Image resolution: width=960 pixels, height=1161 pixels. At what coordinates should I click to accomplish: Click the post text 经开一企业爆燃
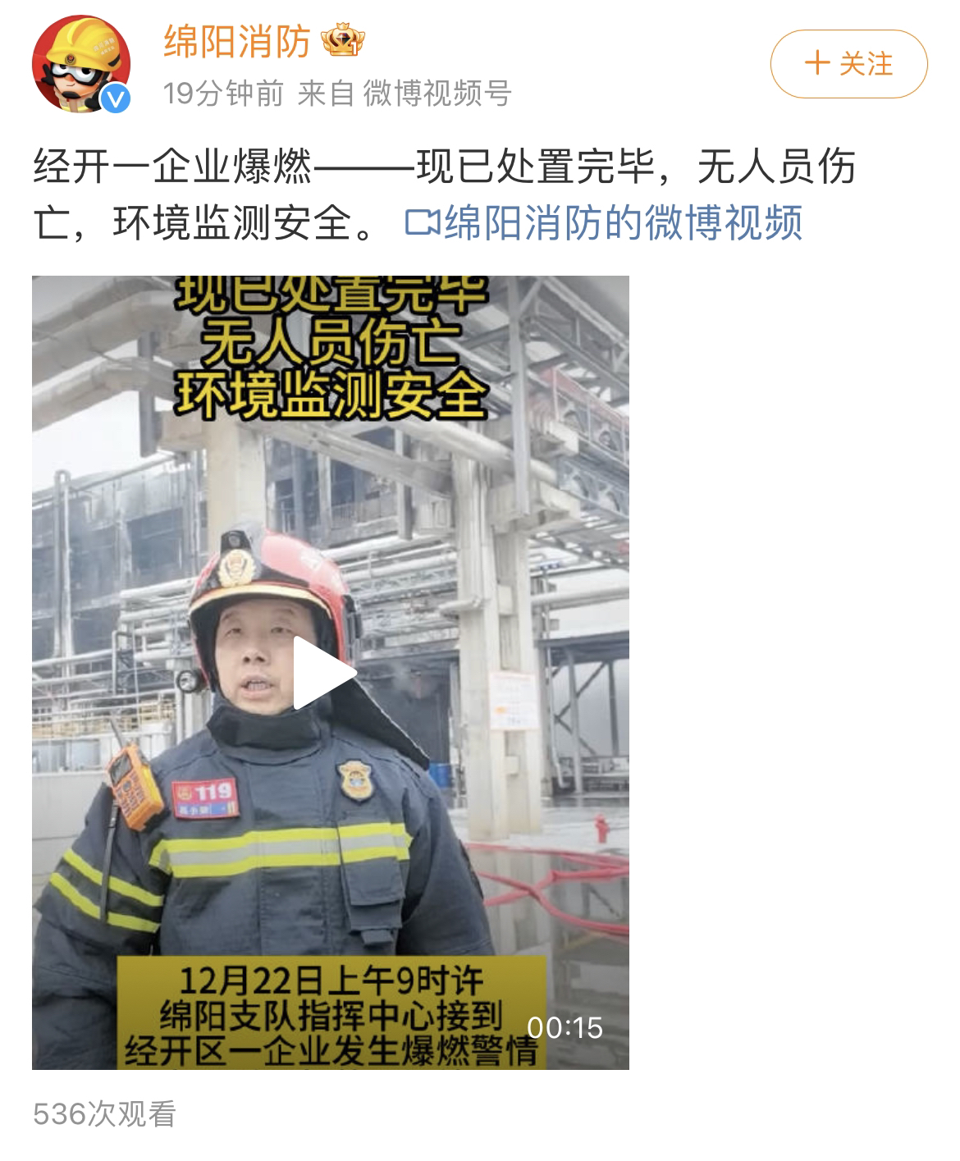pyautogui.click(x=173, y=167)
